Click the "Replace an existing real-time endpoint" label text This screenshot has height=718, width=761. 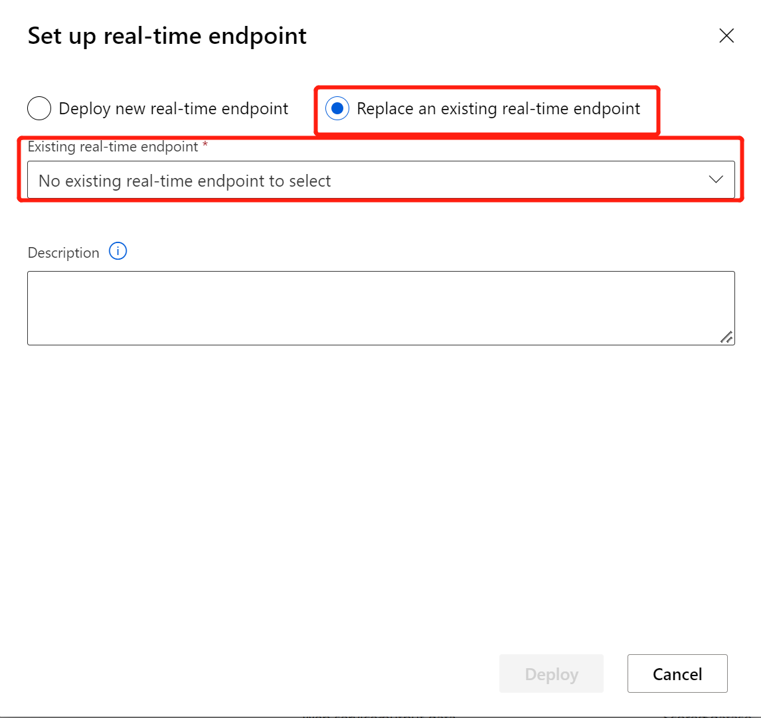pos(498,108)
